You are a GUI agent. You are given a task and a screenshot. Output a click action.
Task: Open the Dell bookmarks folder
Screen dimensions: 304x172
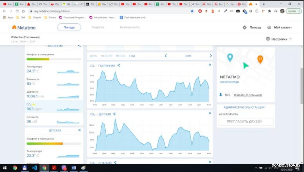21,18
